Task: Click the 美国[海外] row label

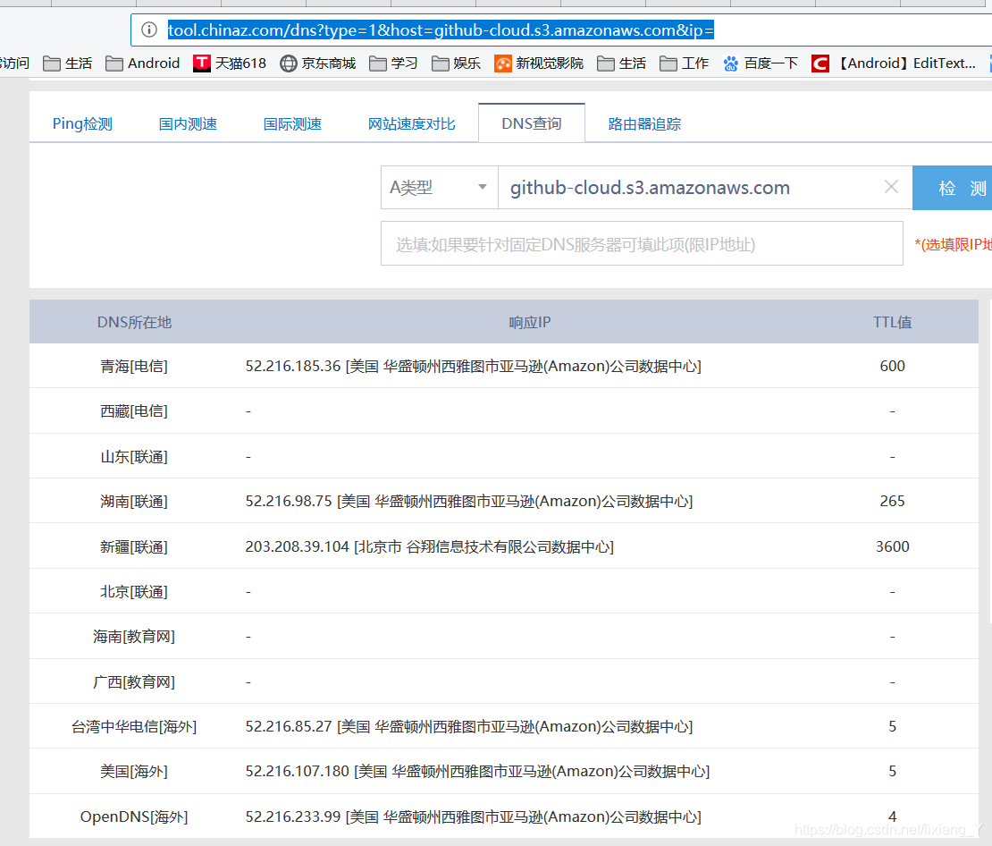Action: [x=134, y=771]
